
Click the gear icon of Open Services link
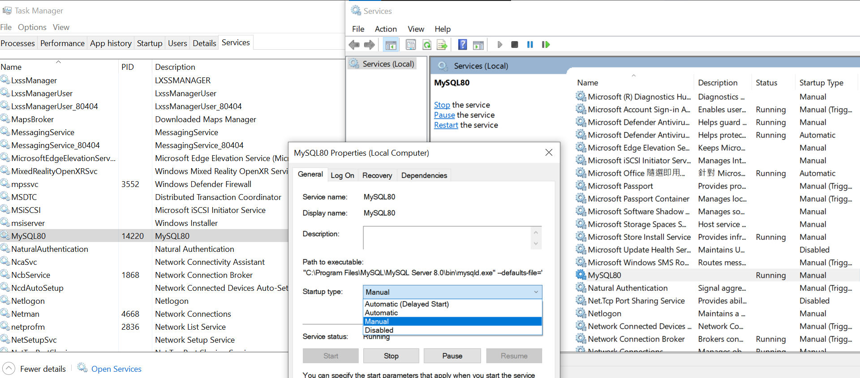pyautogui.click(x=82, y=368)
